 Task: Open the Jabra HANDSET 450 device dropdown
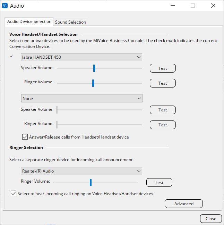point(81,57)
